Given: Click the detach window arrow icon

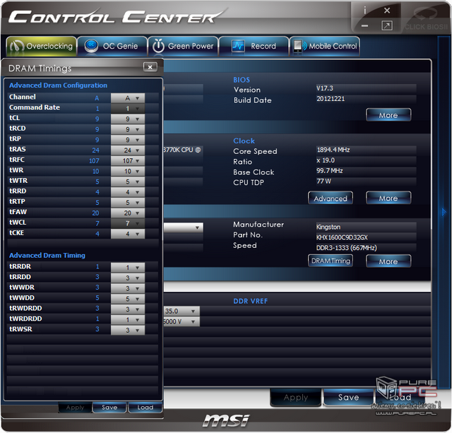Looking at the screenshot, I should pos(386,25).
